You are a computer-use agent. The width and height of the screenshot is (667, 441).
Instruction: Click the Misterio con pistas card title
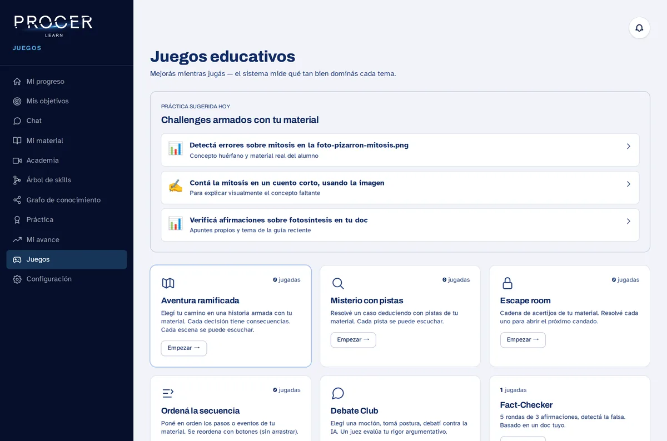pos(367,300)
